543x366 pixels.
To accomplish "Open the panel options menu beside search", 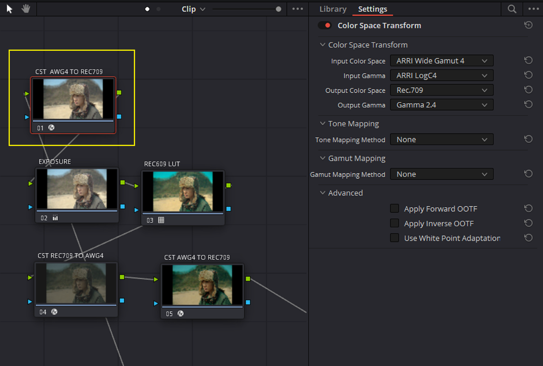I will coord(533,9).
